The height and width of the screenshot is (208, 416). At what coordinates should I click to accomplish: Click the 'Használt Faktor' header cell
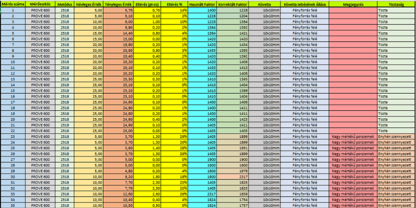point(203,4)
